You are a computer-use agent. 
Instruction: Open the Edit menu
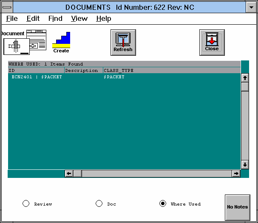click(33, 19)
